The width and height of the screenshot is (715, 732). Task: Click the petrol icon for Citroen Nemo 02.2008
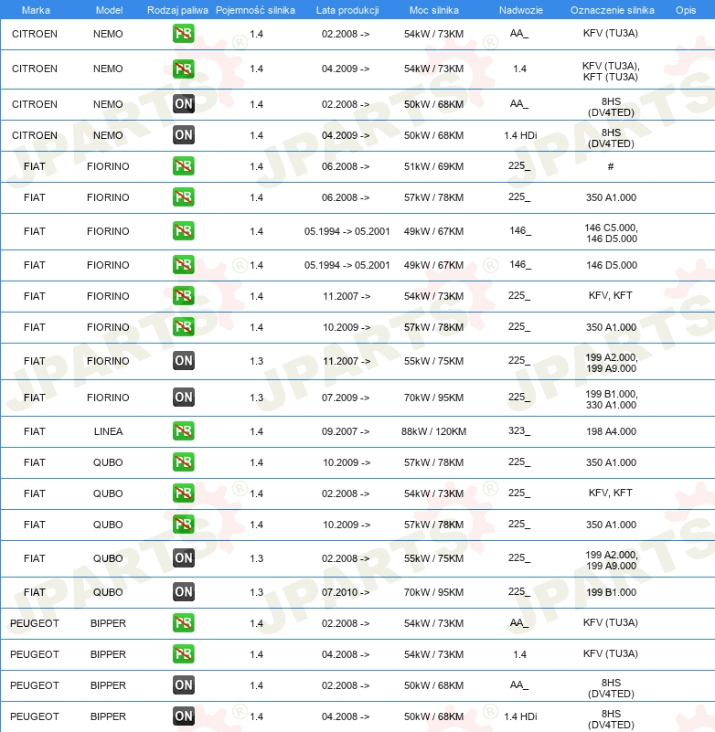183,34
